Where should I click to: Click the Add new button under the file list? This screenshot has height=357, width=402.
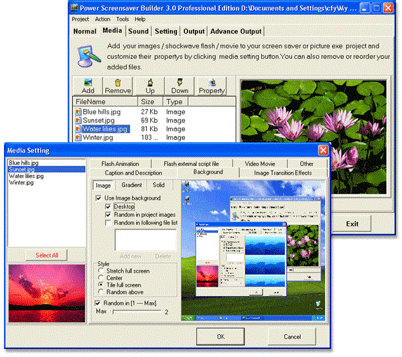[131, 257]
